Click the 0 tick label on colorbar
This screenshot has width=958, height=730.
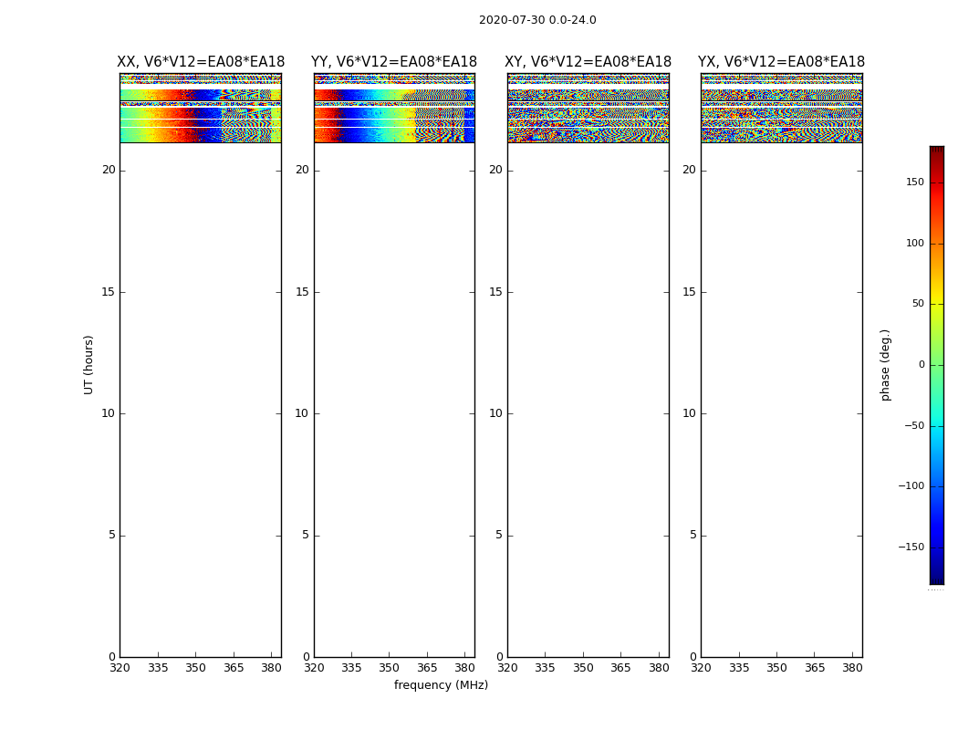(x=922, y=365)
